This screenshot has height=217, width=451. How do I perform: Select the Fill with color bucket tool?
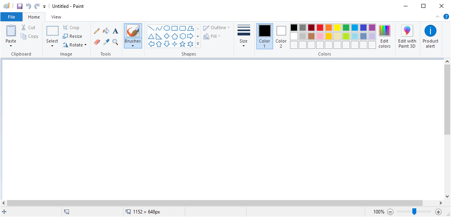(x=106, y=31)
